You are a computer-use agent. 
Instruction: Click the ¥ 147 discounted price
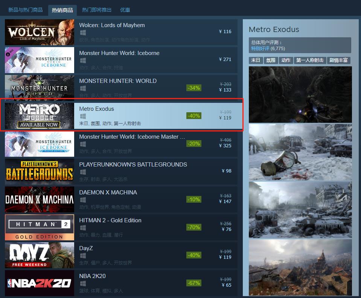click(x=225, y=202)
